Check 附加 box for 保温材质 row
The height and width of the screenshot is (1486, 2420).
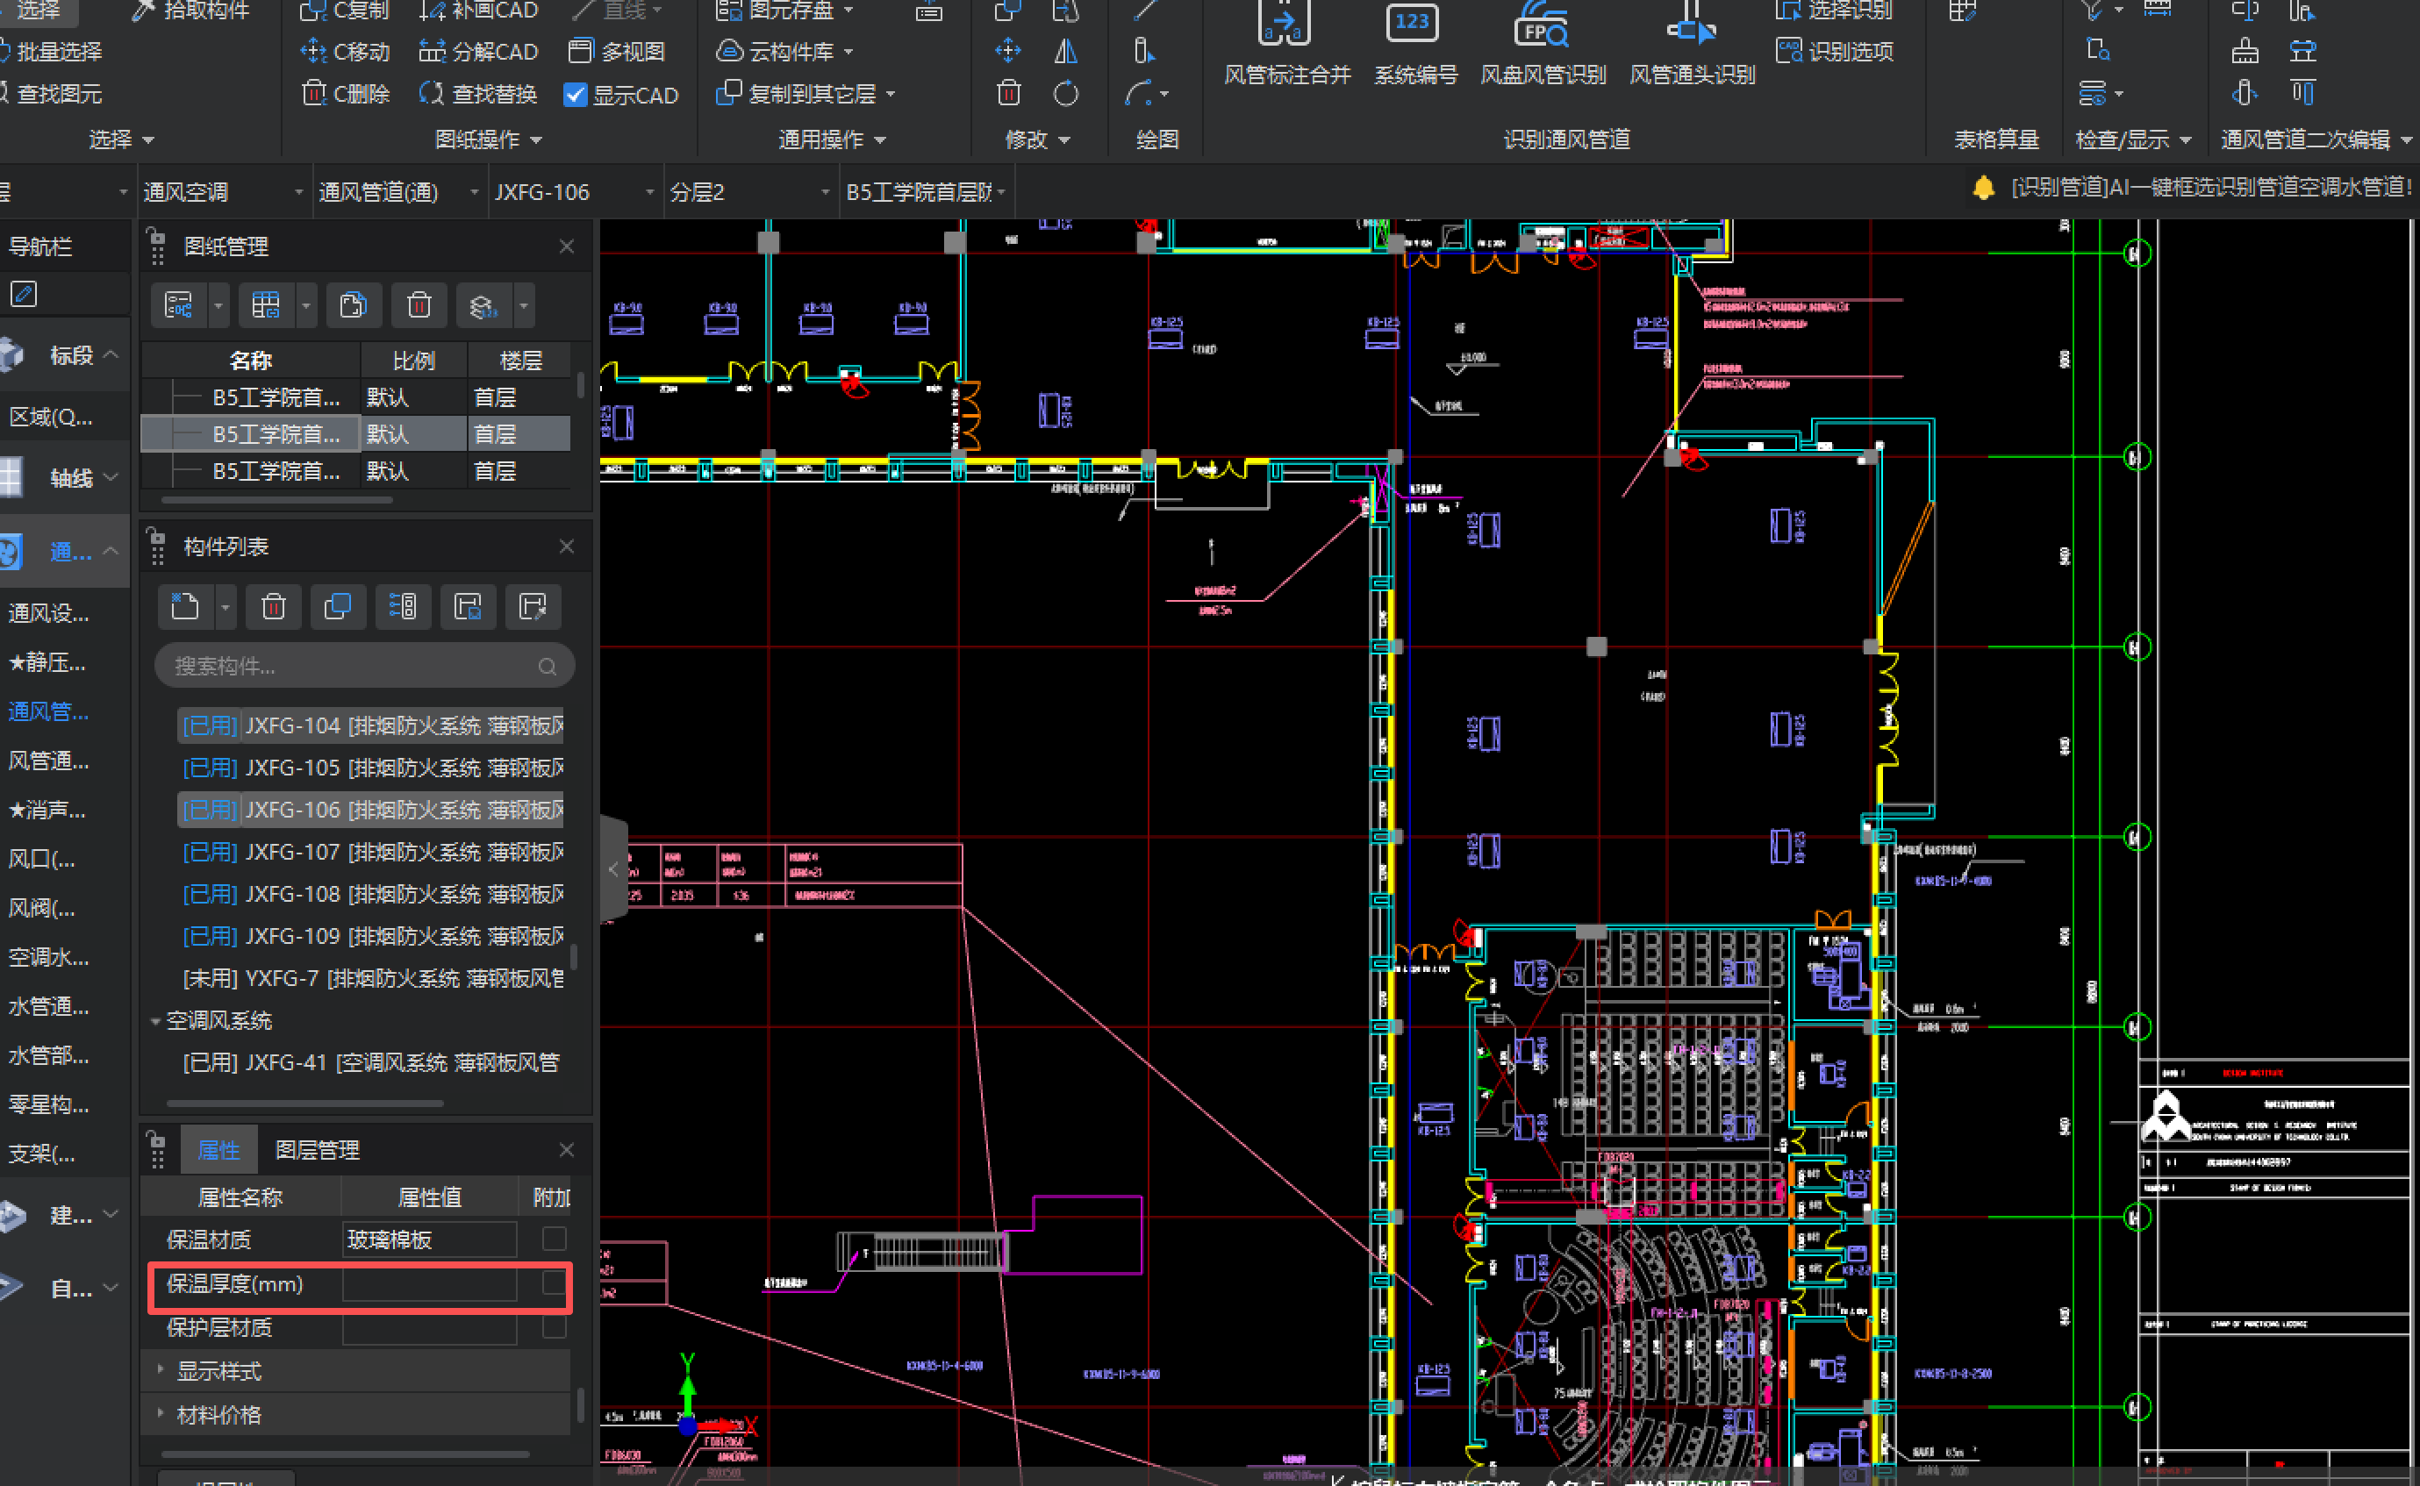coord(555,1239)
